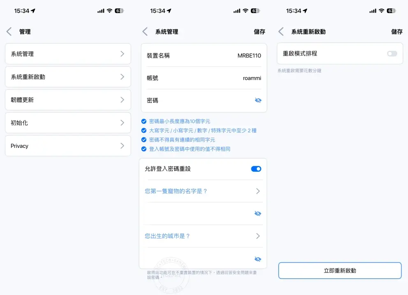Tap 儲存 on 系統重新啟動 screen
Image resolution: width=408 pixels, height=295 pixels.
coord(396,32)
